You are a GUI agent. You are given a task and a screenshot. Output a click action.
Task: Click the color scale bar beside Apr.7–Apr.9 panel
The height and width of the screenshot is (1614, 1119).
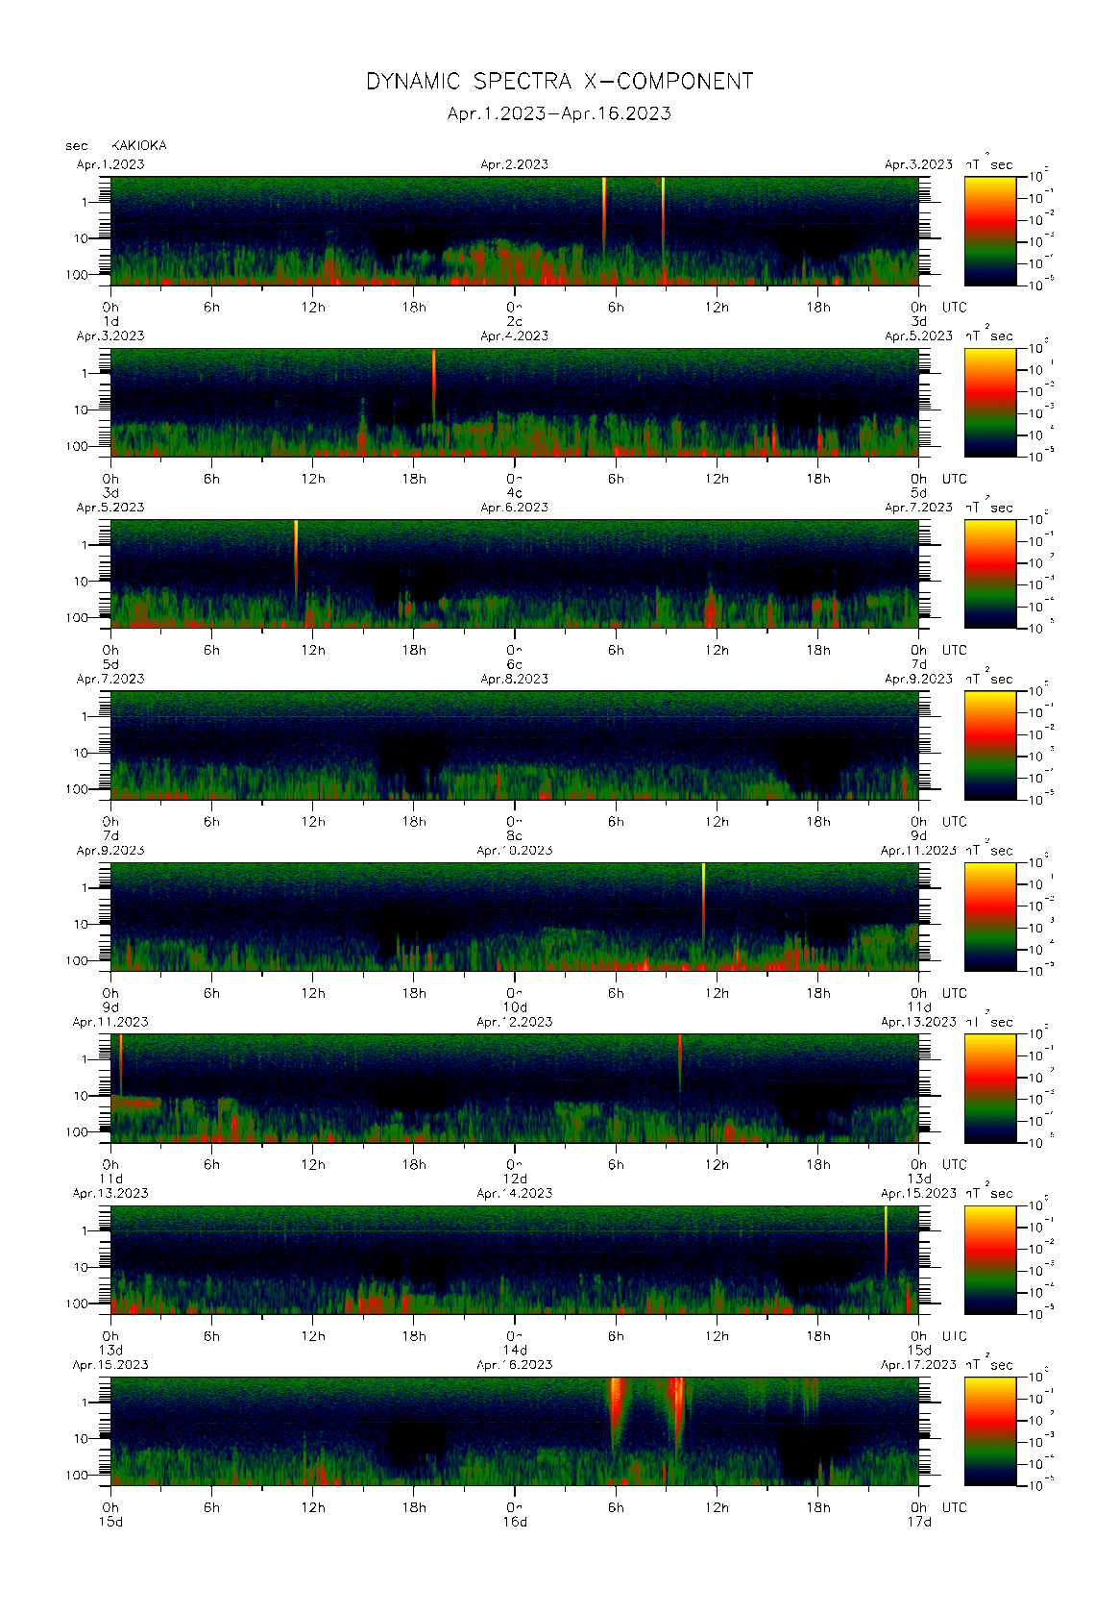pos(990,745)
